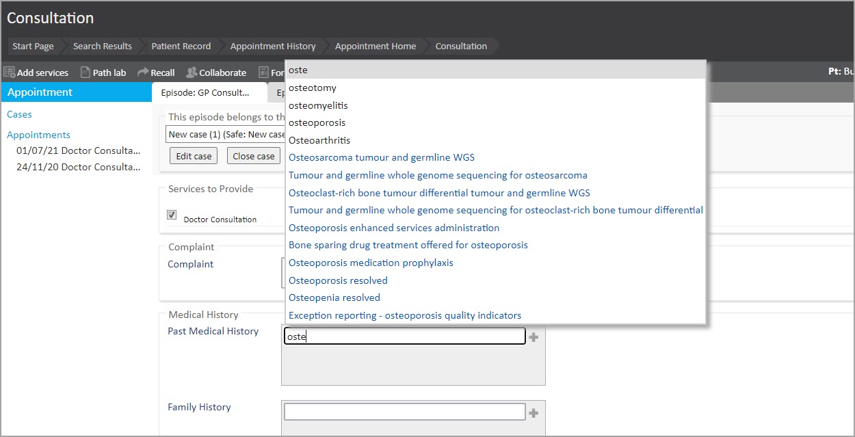Toggle the Doctor Consultation checkbox
855x437 pixels.
point(172,215)
